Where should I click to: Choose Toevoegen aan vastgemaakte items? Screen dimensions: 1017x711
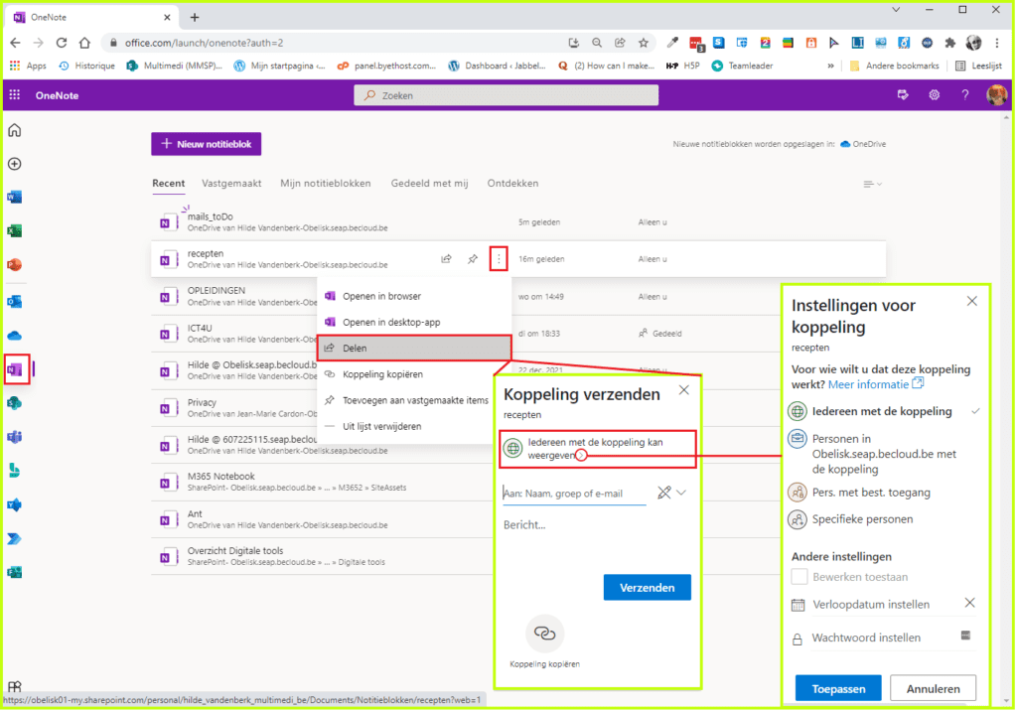[x=414, y=400]
